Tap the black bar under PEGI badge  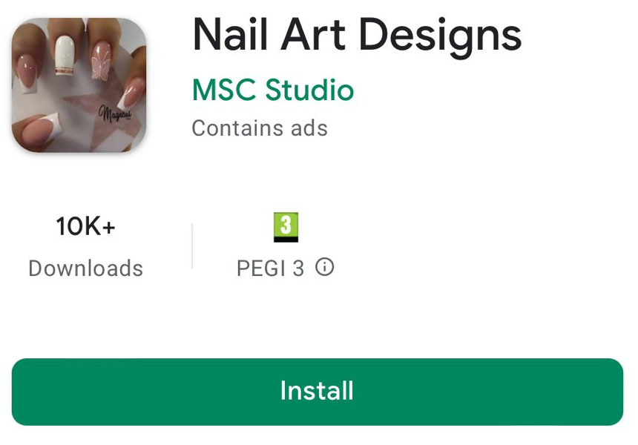(286, 239)
